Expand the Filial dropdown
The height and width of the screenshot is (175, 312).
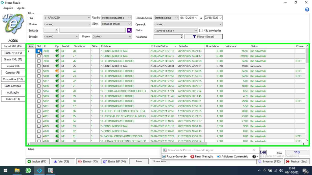tap(89, 18)
